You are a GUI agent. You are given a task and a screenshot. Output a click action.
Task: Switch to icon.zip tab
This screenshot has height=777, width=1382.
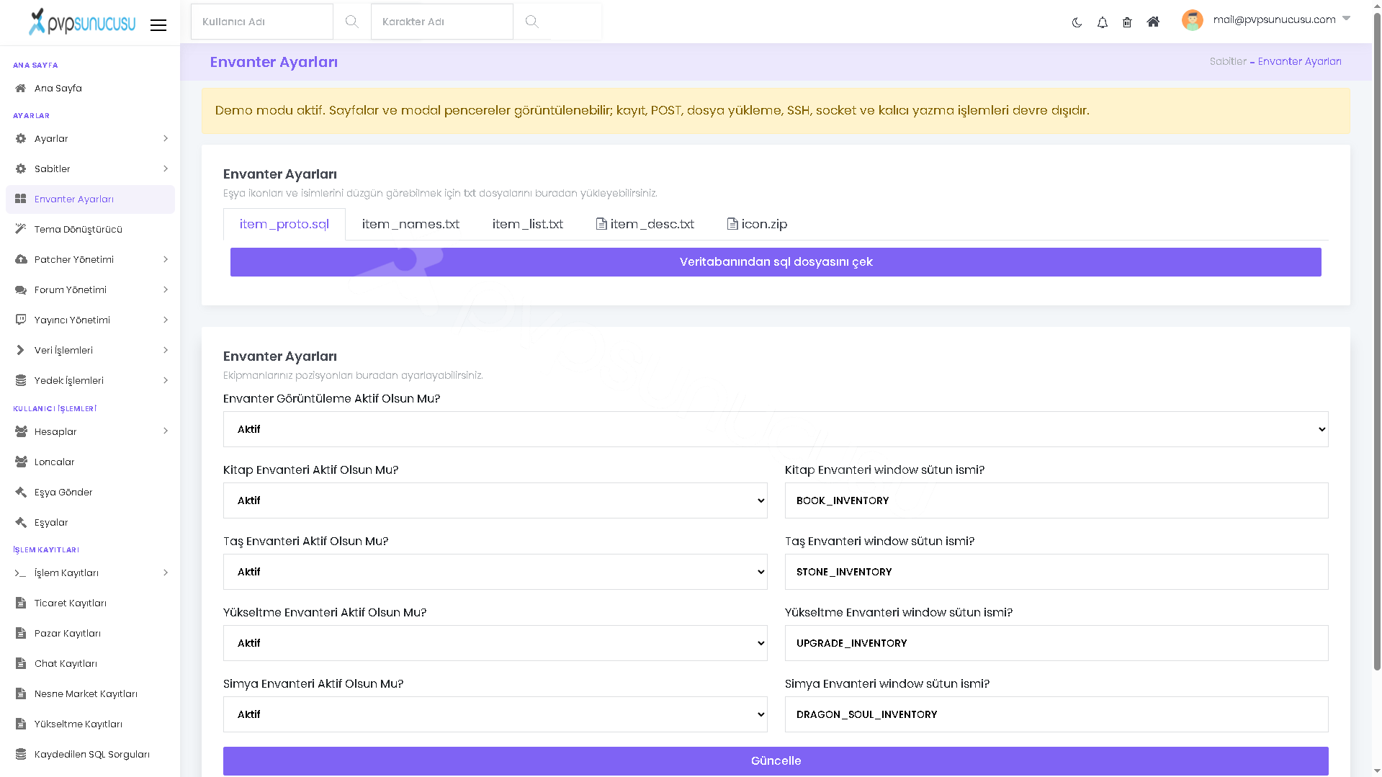[x=758, y=225]
